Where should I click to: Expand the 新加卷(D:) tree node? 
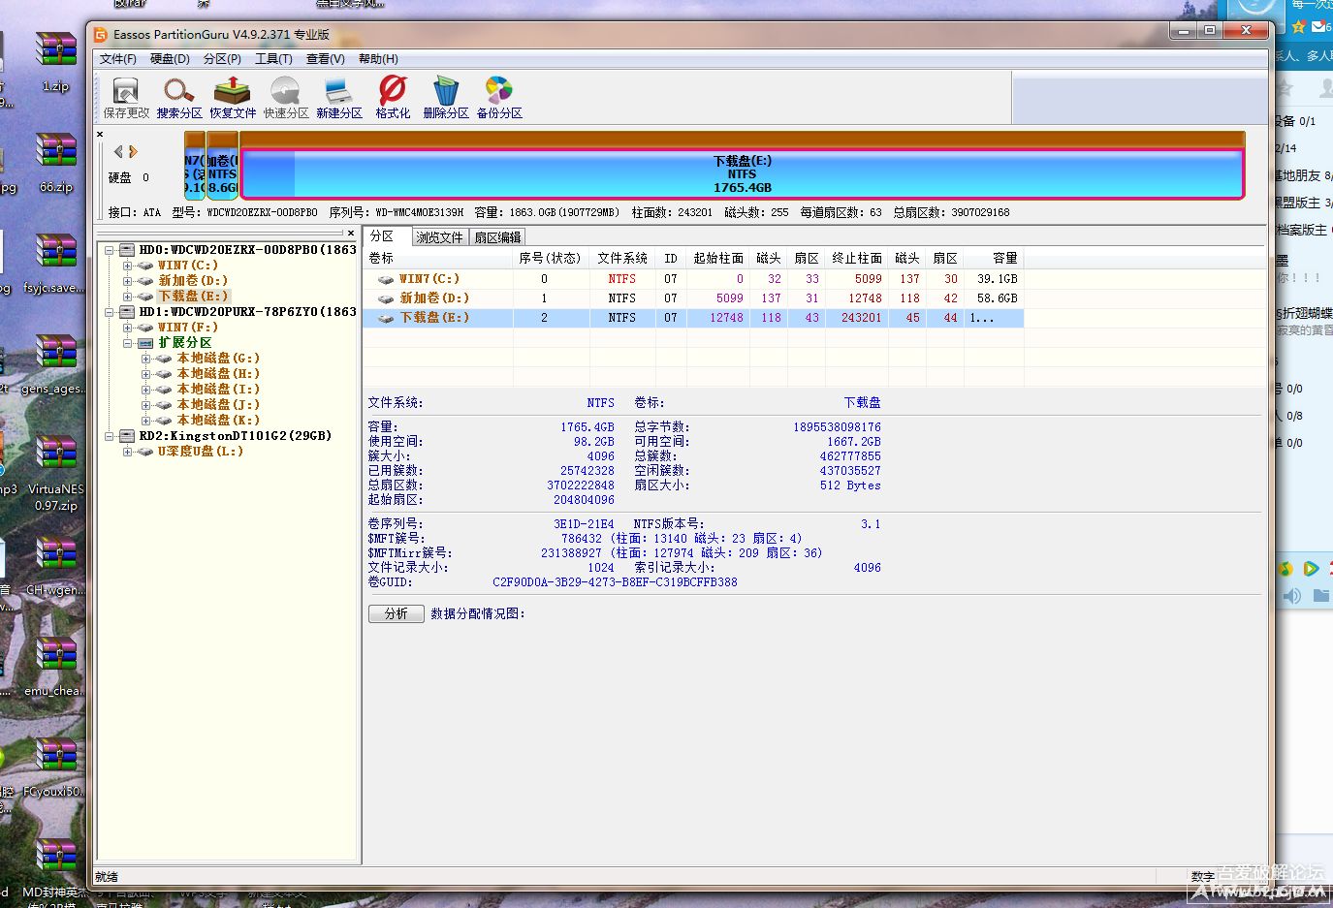point(127,281)
